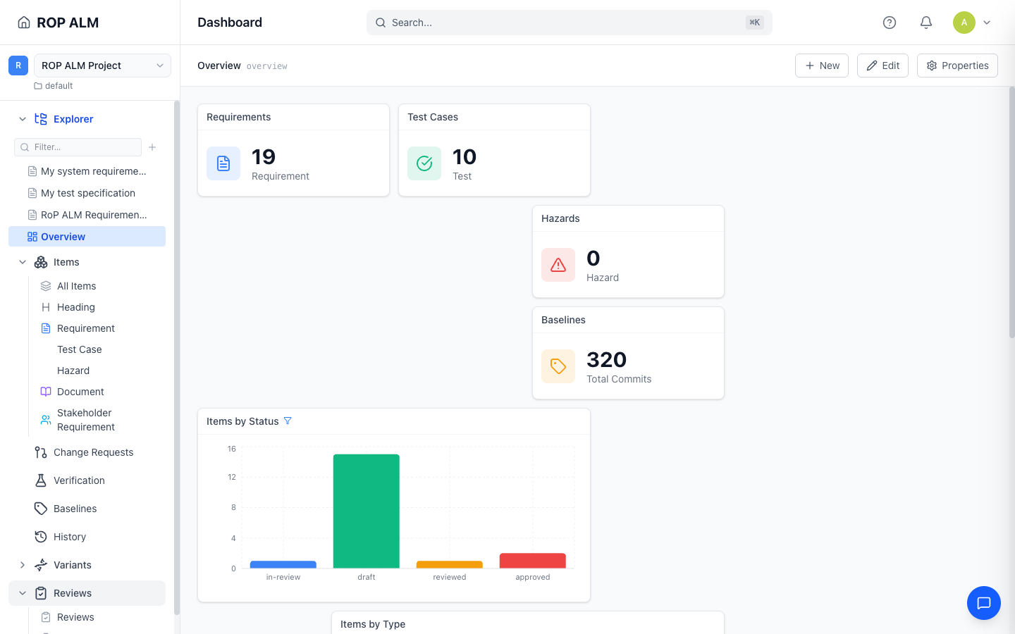Open the notifications bell

click(x=926, y=23)
